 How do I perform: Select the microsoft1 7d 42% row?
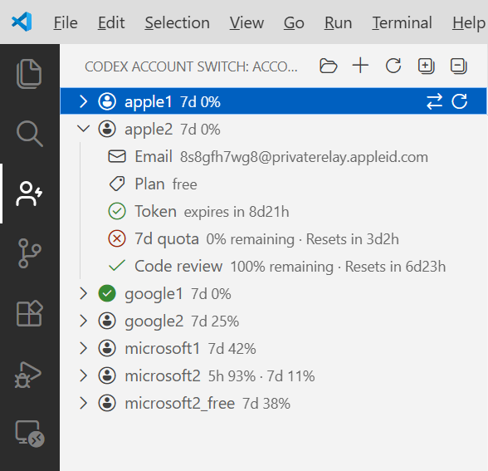click(x=274, y=348)
